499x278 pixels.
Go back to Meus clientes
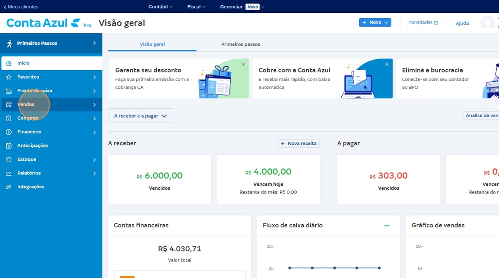coord(21,7)
